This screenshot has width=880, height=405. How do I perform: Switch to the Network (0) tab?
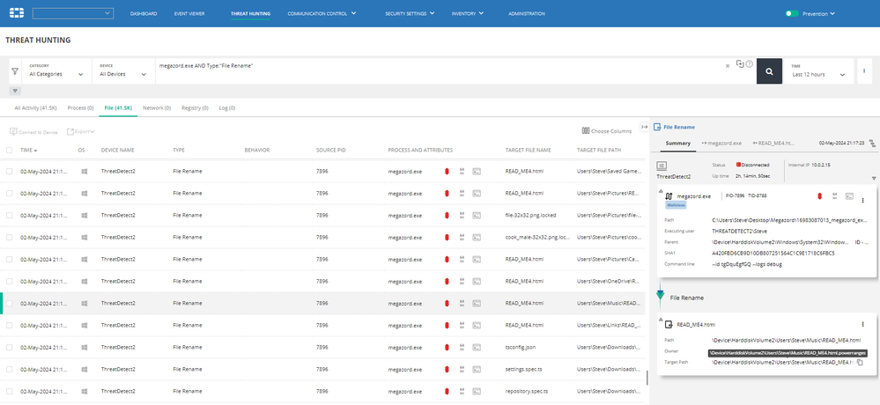157,107
